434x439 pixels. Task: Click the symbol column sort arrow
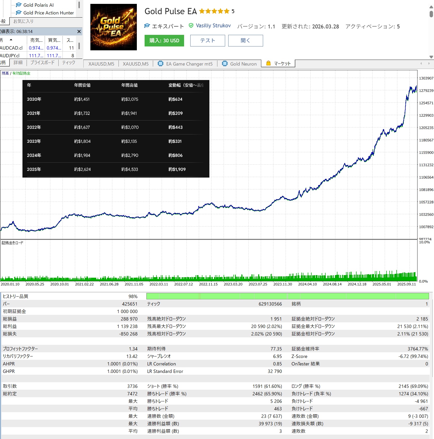coord(11,40)
